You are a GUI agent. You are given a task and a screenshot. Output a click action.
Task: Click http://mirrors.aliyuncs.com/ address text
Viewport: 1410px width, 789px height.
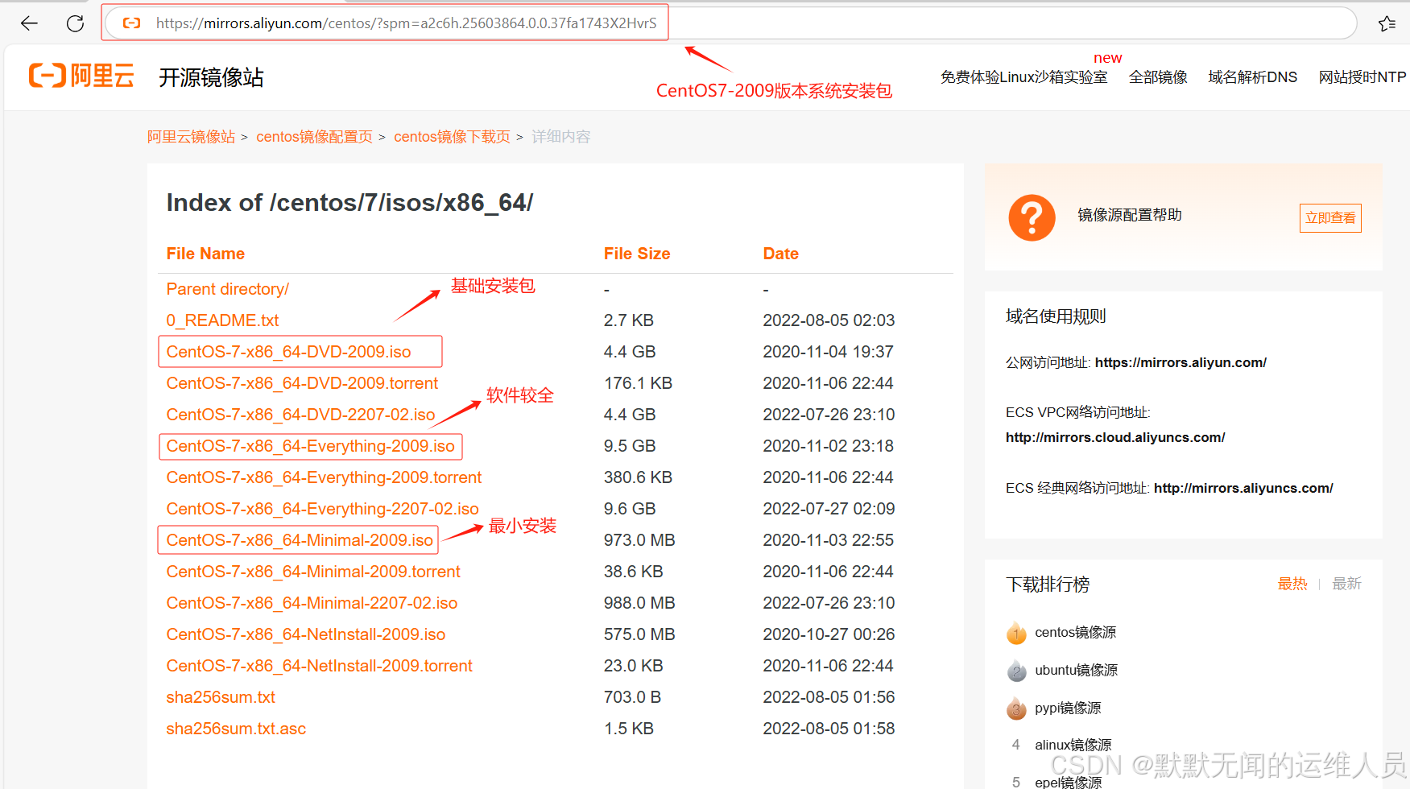coord(1243,488)
